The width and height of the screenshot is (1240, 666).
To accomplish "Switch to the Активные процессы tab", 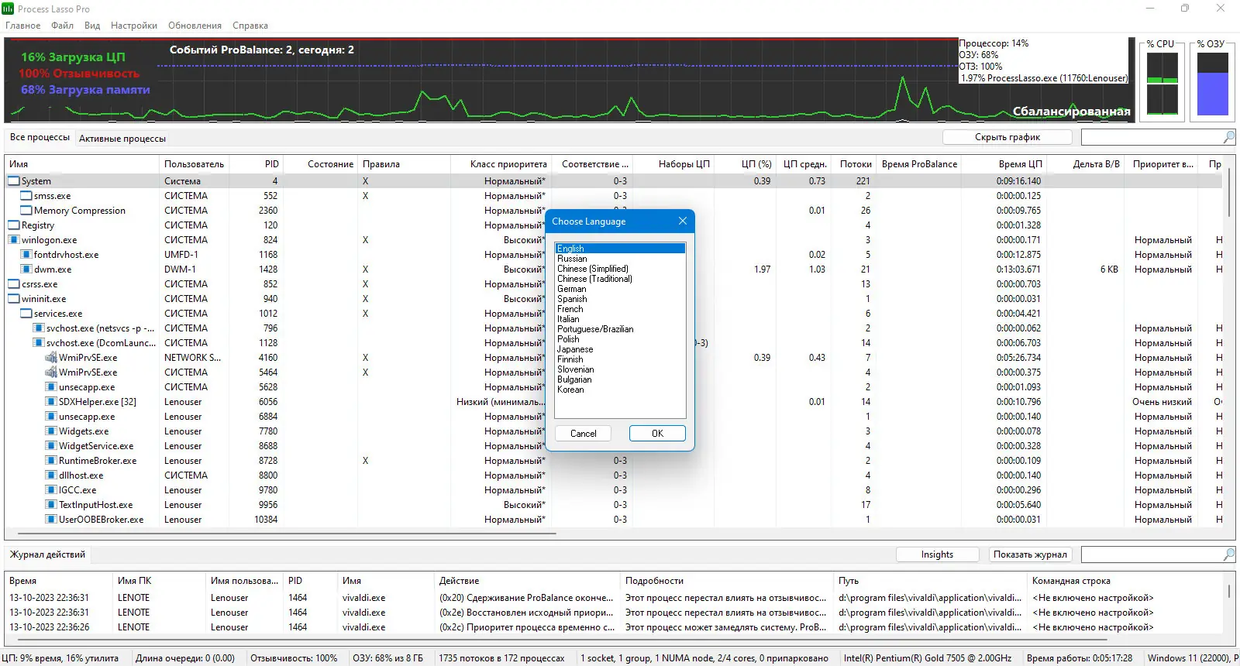I will 122,139.
